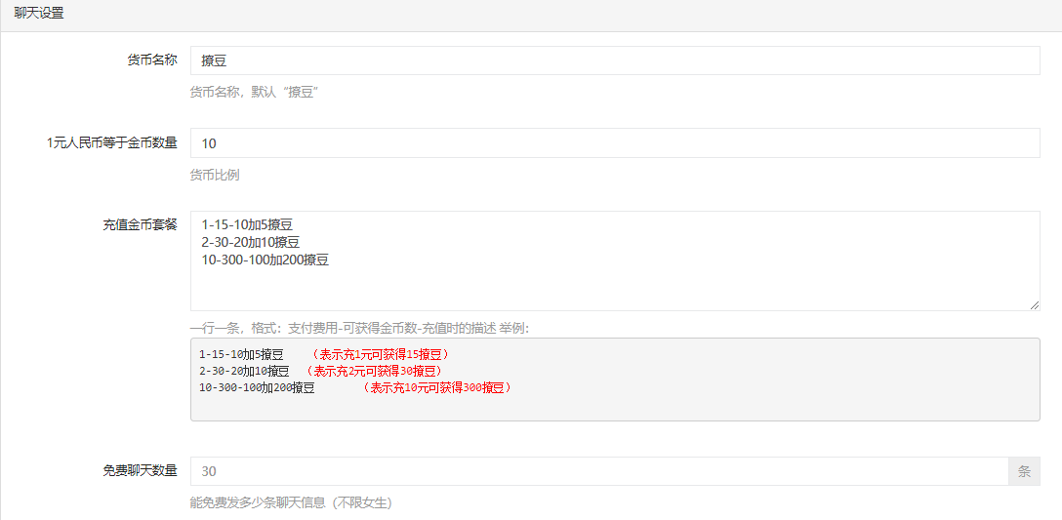Screen dimensions: 1062x520
Task: Click the 免费聊天数量 label
Action: pyautogui.click(x=141, y=470)
